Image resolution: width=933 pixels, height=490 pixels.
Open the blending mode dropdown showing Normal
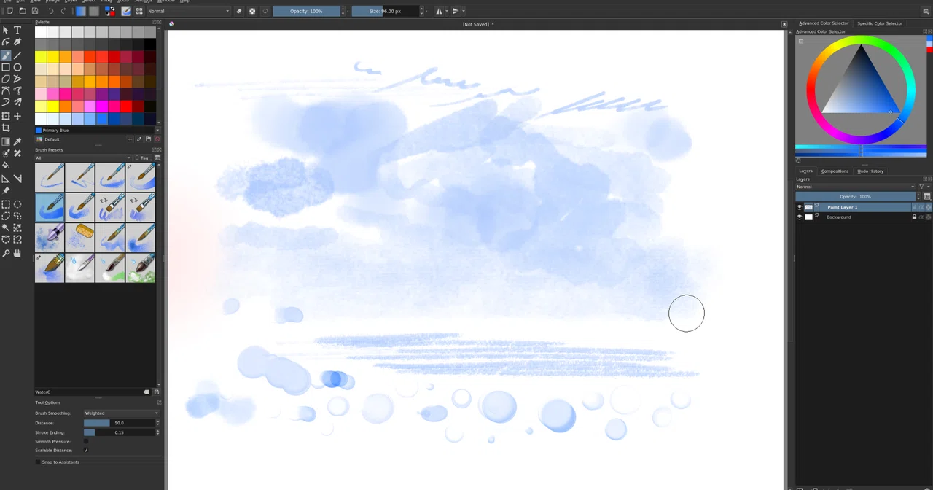pyautogui.click(x=188, y=11)
